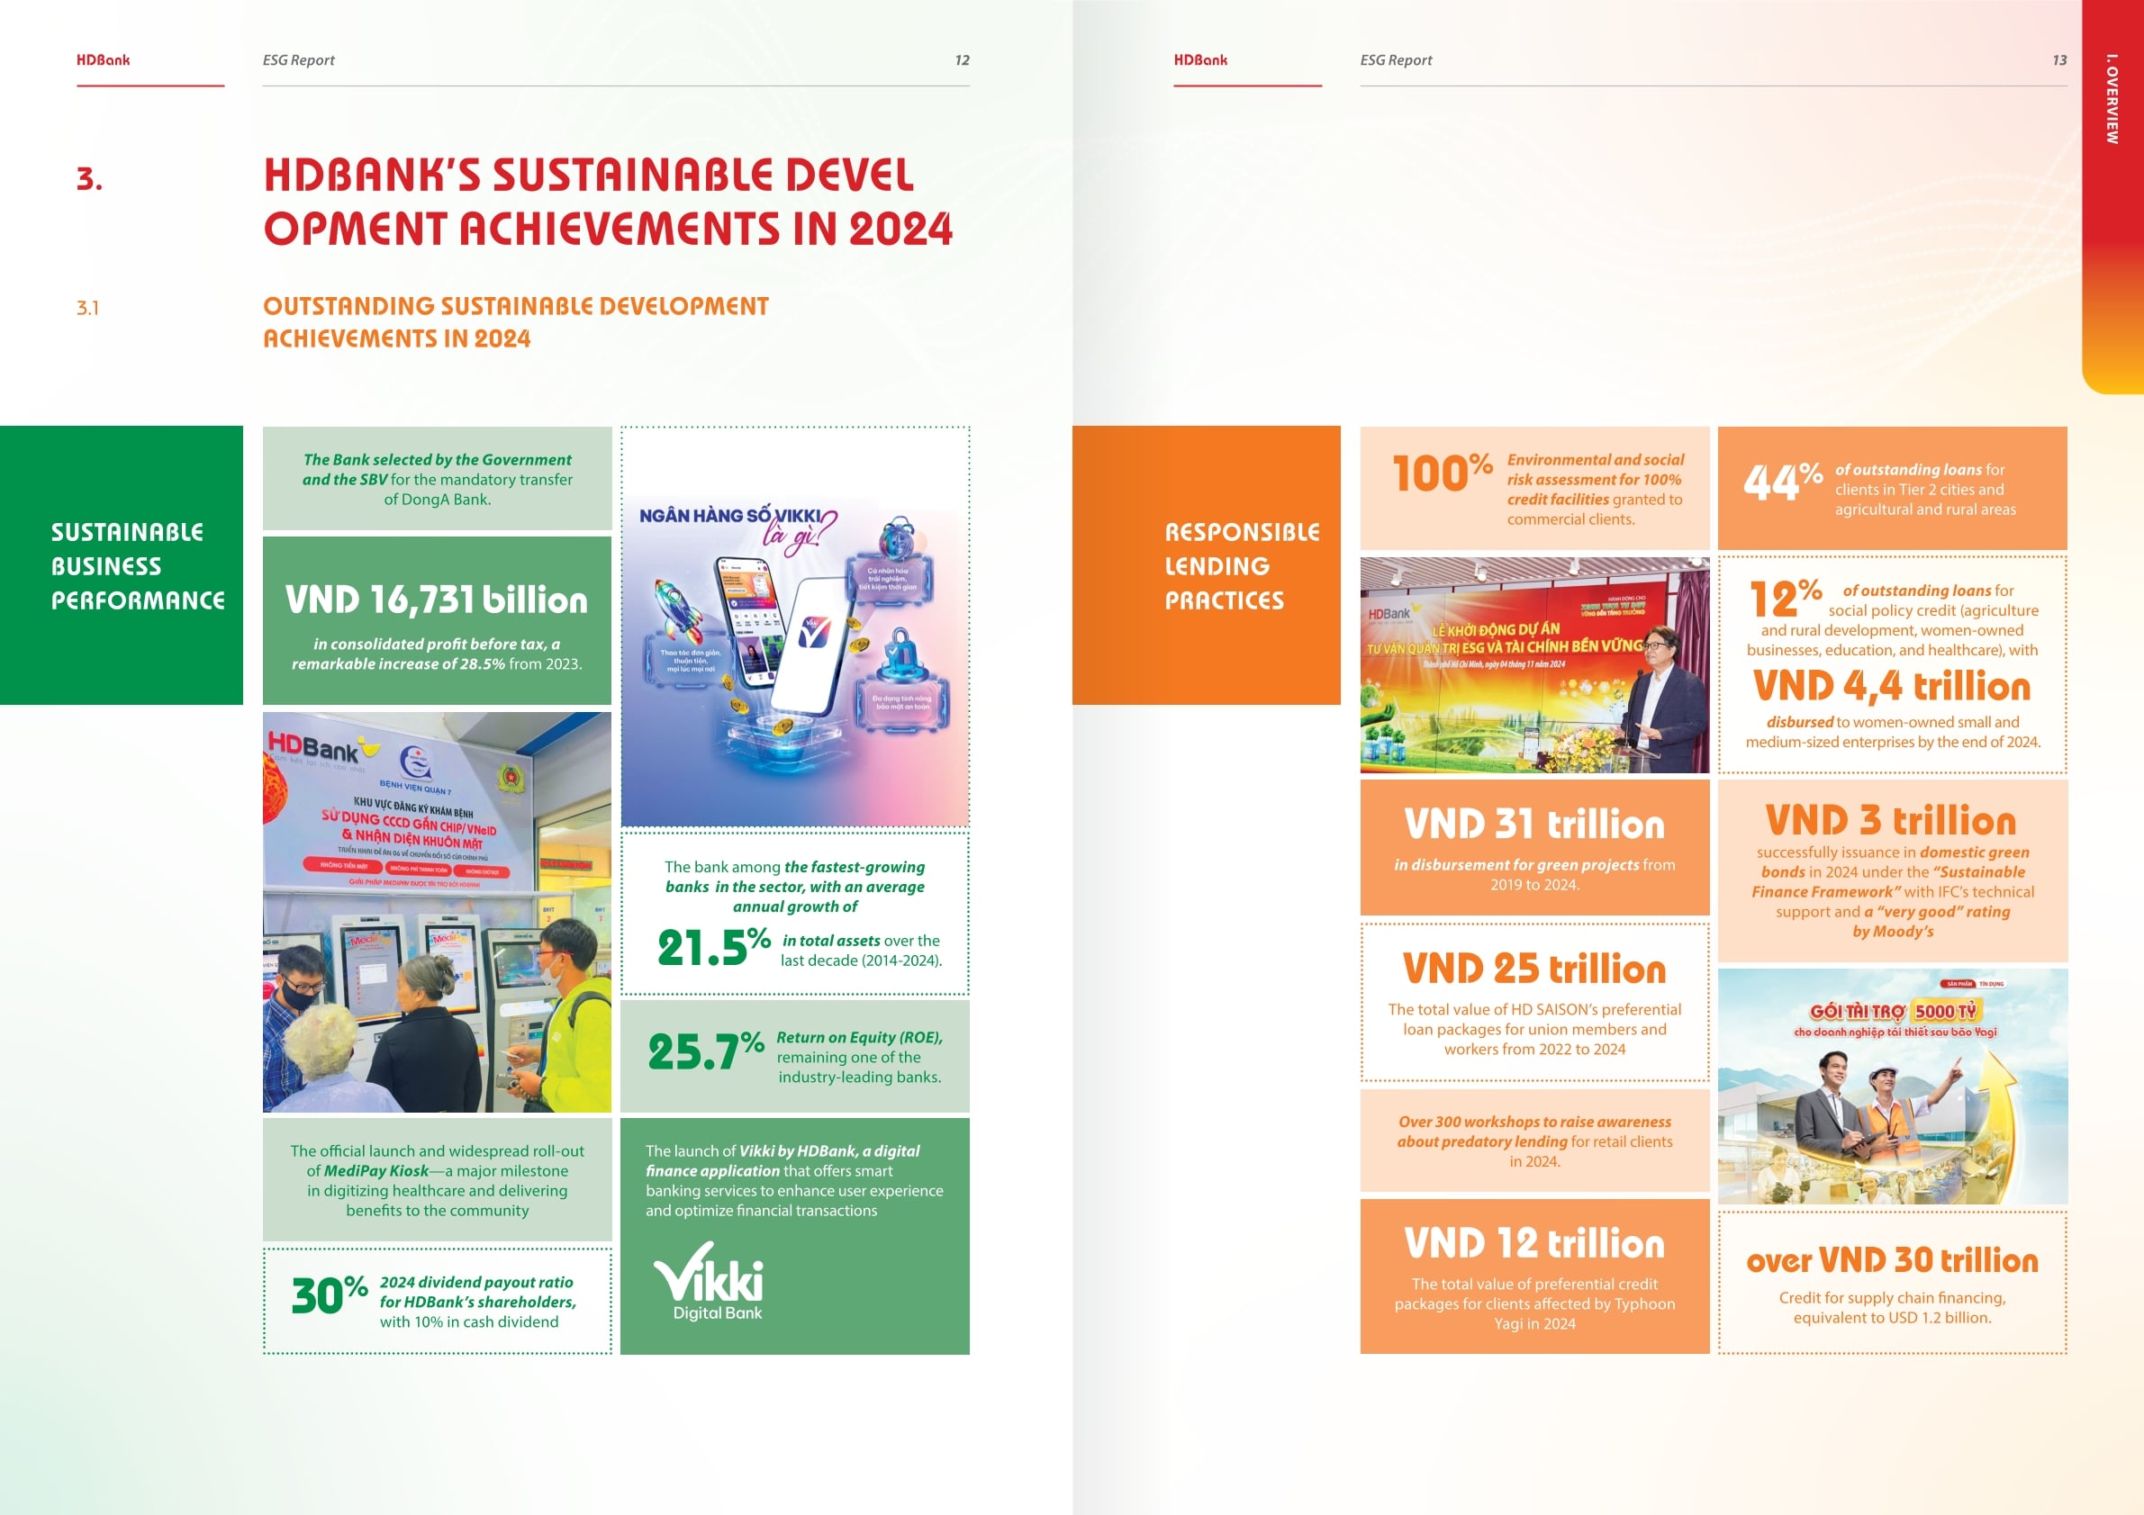Click the 100% risk assessment figure
Viewport: 2144px width, 1515px height.
[x=1442, y=473]
